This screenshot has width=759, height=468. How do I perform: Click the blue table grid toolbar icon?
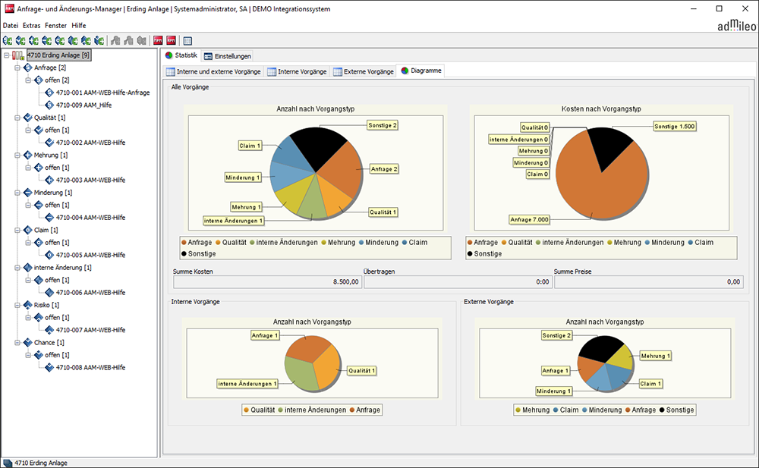coord(187,41)
